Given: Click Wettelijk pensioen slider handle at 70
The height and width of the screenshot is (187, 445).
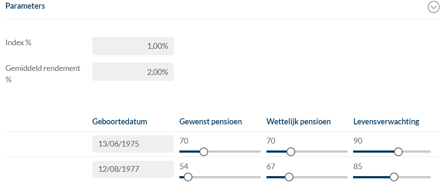Looking at the screenshot, I should 290,152.
